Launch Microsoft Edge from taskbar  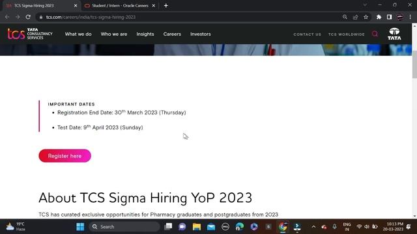pos(240,227)
